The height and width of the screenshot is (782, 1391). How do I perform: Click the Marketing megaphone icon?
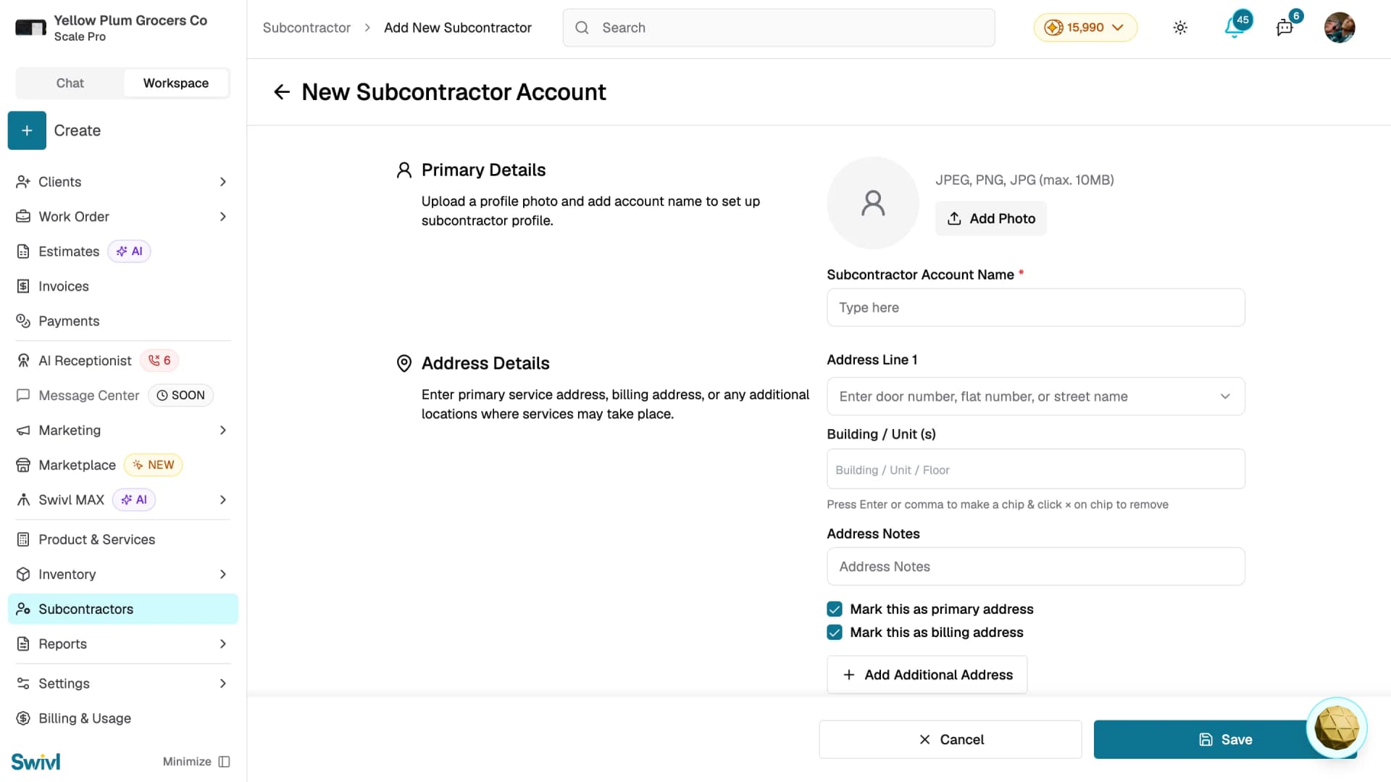coord(23,430)
